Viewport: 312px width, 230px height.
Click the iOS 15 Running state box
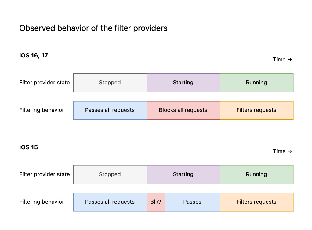coord(257,174)
